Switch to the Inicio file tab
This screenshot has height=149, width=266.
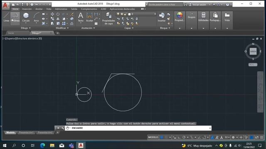pos(11,33)
